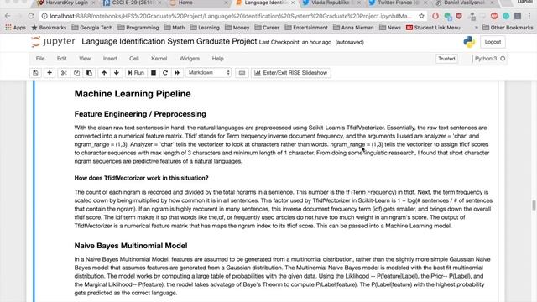This screenshot has width=537, height=302.
Task: Switch to Daniel Vasilyonok tab
Action: [x=464, y=3]
